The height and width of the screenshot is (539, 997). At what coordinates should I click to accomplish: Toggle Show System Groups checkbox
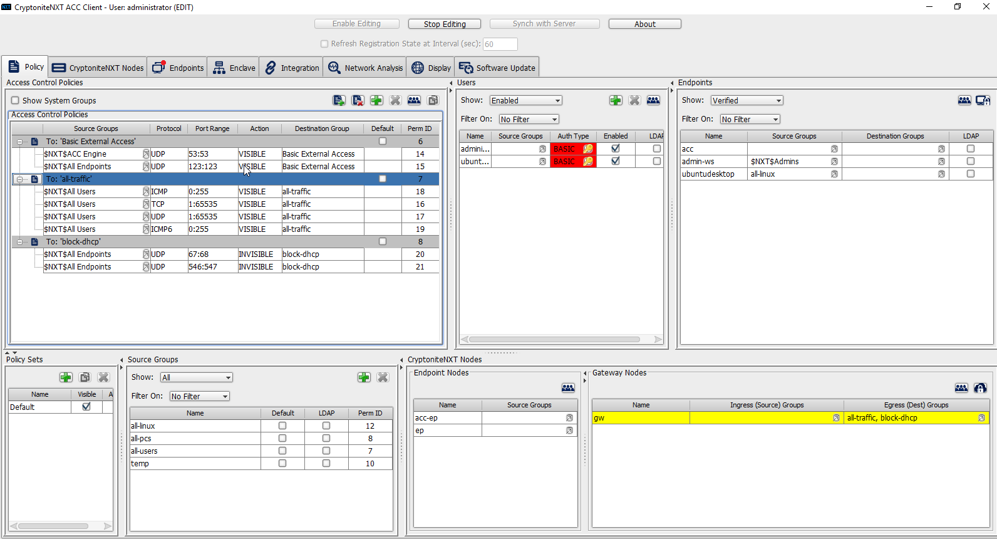click(15, 100)
